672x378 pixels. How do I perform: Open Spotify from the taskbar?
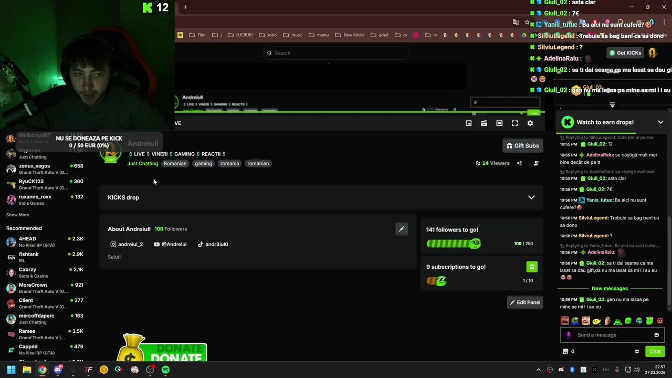point(165,370)
